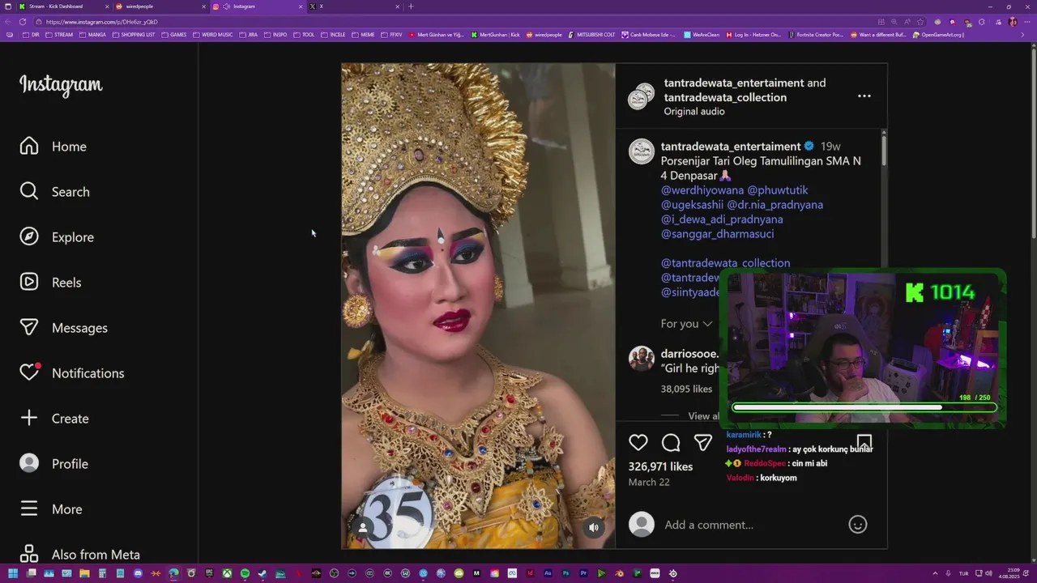This screenshot has height=583, width=1037.
Task: Click 326,971 likes count
Action: click(660, 467)
